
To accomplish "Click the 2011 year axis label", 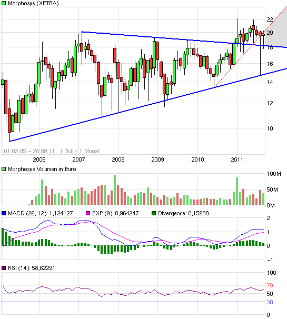I will point(237,159).
